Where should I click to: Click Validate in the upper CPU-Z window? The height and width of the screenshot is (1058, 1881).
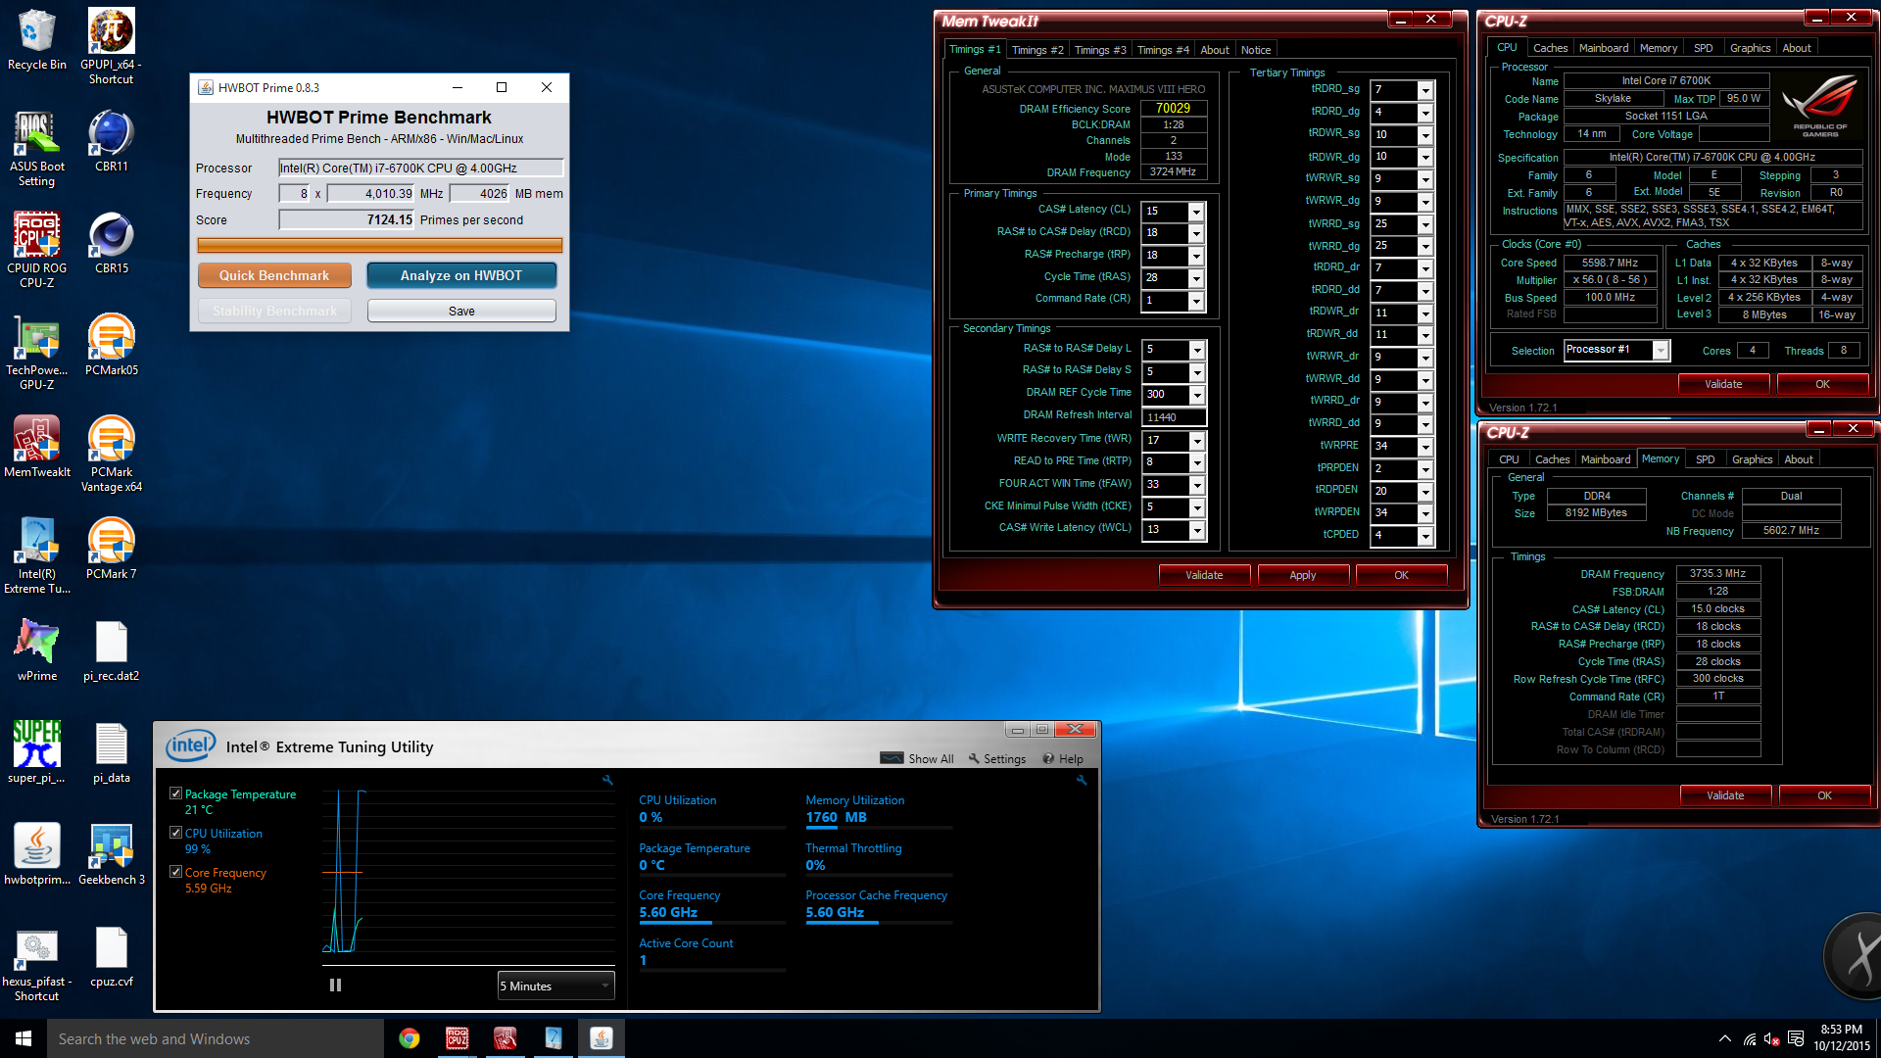[x=1723, y=384]
